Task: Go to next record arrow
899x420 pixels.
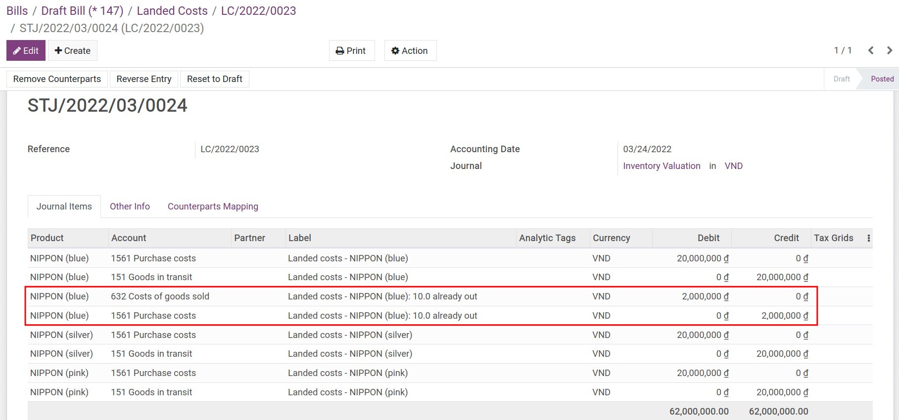Action: [x=889, y=50]
